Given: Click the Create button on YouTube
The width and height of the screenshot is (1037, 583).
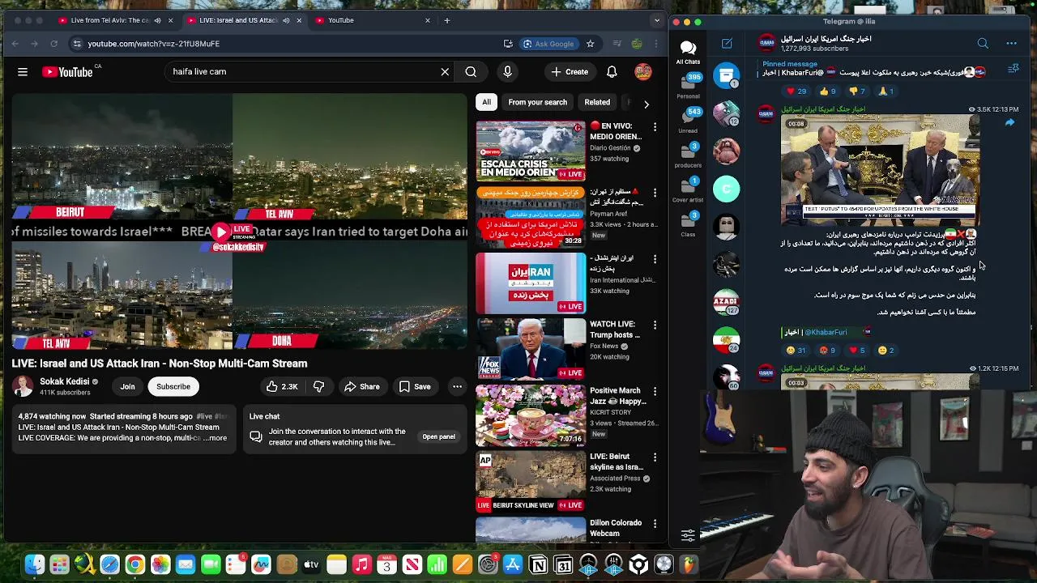Looking at the screenshot, I should tap(570, 72).
